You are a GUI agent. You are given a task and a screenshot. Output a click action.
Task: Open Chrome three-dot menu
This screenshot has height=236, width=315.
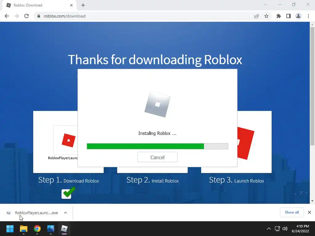click(308, 16)
